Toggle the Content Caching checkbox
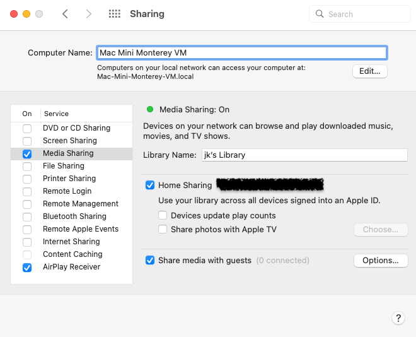 pos(27,255)
